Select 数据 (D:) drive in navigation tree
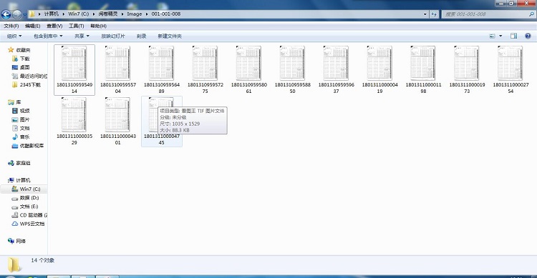 coord(26,198)
